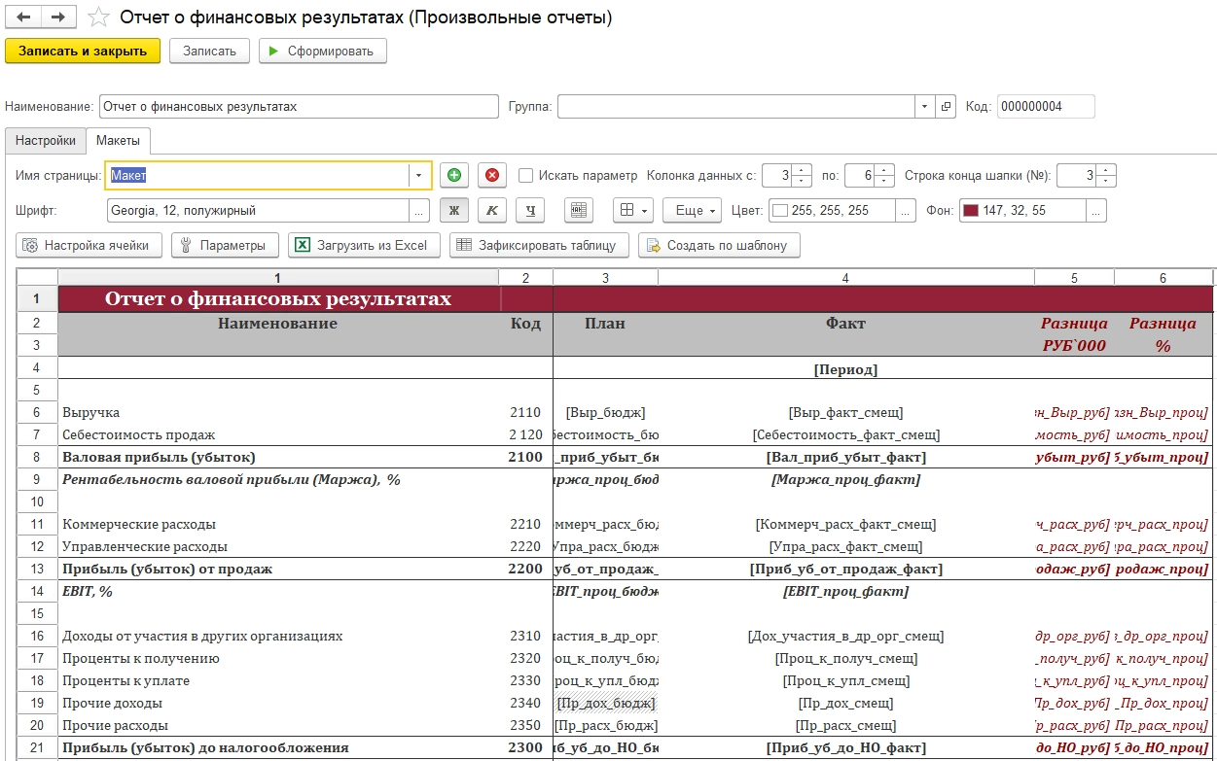The width and height of the screenshot is (1217, 761).
Task: Click the Фон dark red color swatch
Action: click(x=970, y=210)
